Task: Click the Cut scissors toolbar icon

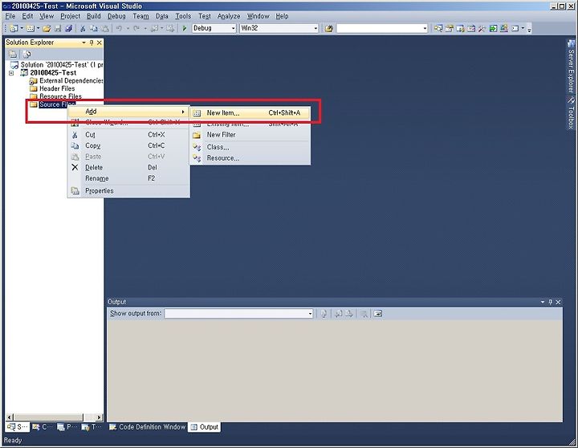Action: tap(83, 28)
